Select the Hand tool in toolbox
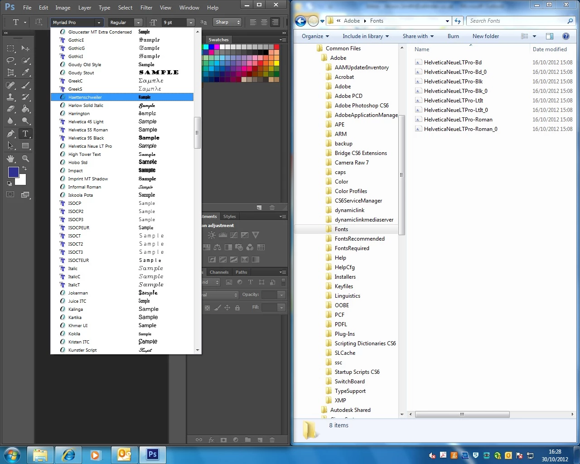 11,159
